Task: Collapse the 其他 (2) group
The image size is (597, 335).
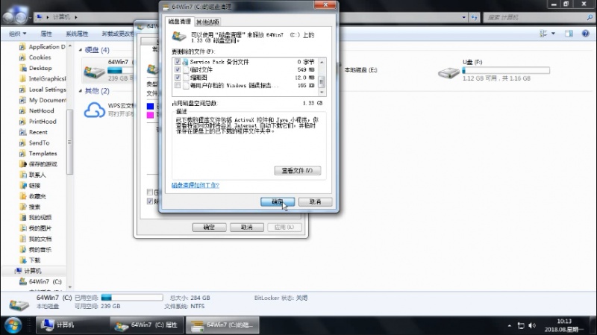Action: pos(81,90)
